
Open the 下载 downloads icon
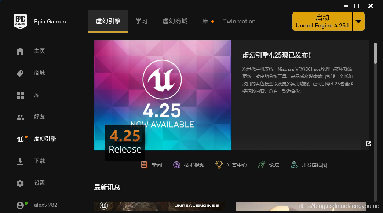coord(20,161)
